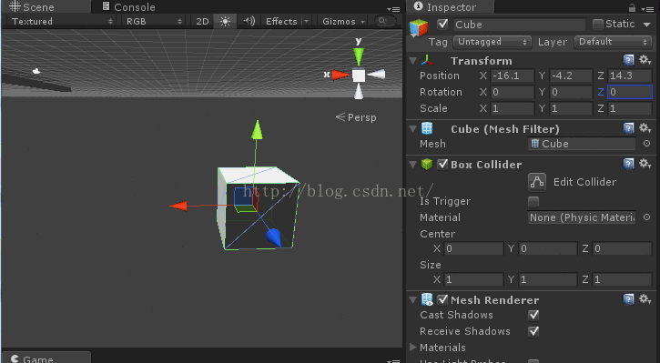Open Transform component help icon
The image size is (660, 363).
[x=628, y=60]
